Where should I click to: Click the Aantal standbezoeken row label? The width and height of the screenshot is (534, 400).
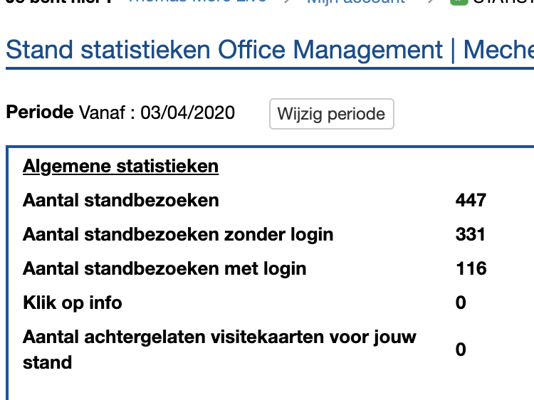pyautogui.click(x=120, y=200)
